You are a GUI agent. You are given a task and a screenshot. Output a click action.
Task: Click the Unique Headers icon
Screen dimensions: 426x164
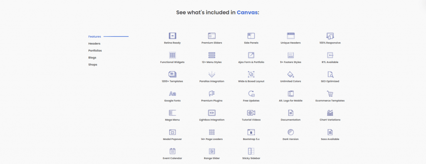291,36
